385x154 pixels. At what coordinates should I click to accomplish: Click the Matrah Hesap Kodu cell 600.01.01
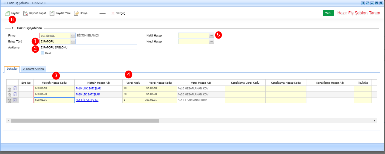54,100
